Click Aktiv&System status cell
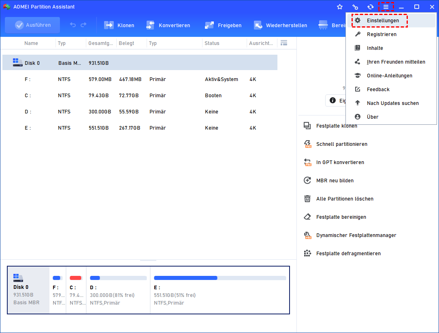The width and height of the screenshot is (439, 333). point(222,79)
